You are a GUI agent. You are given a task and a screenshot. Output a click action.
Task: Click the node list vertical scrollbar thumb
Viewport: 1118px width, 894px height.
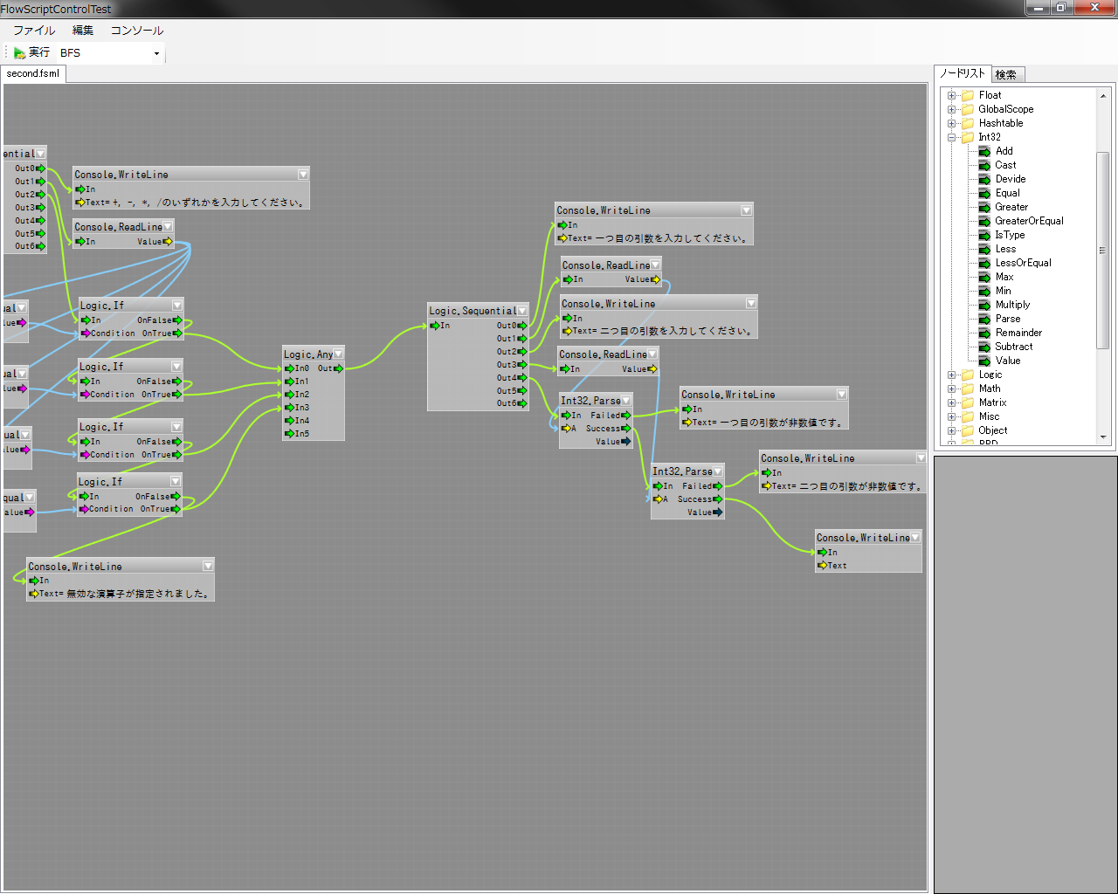(x=1102, y=250)
